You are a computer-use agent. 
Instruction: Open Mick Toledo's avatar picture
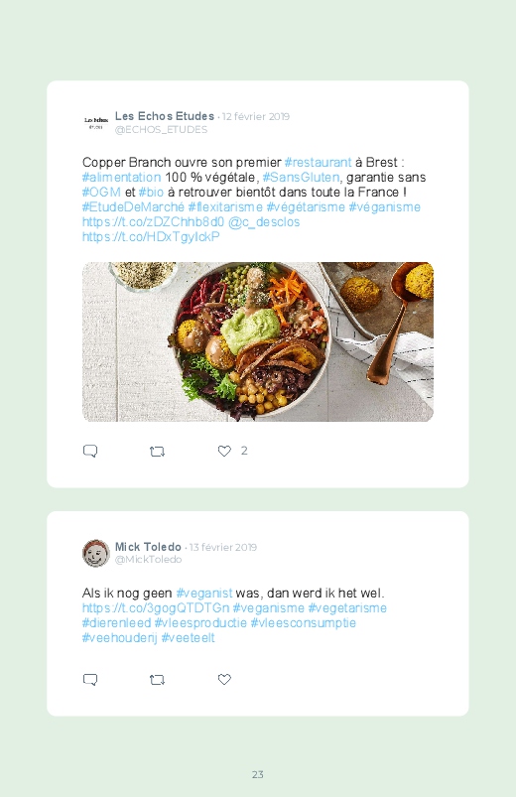coord(96,553)
